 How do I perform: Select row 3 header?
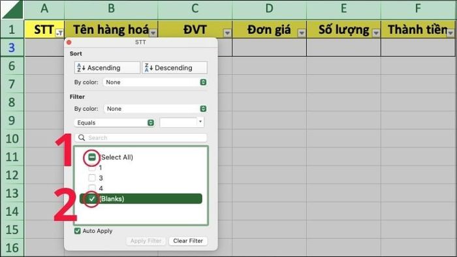[x=12, y=47]
